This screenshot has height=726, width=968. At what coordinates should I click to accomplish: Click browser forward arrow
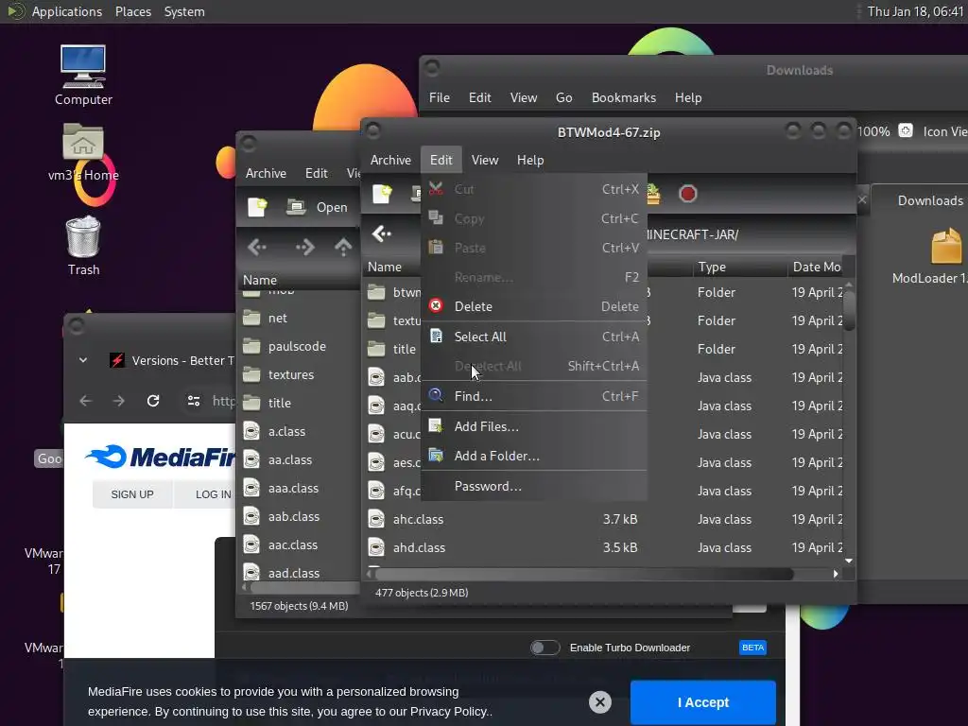[118, 401]
